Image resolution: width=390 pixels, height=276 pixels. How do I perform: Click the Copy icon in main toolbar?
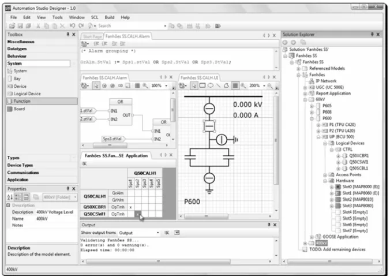tap(47, 26)
